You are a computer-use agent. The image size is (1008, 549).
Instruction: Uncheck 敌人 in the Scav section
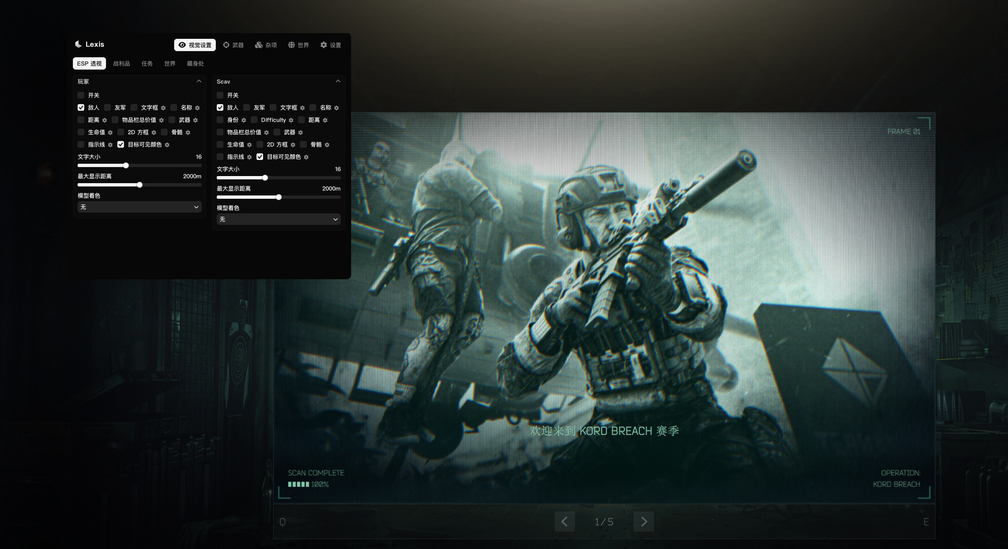click(x=220, y=107)
